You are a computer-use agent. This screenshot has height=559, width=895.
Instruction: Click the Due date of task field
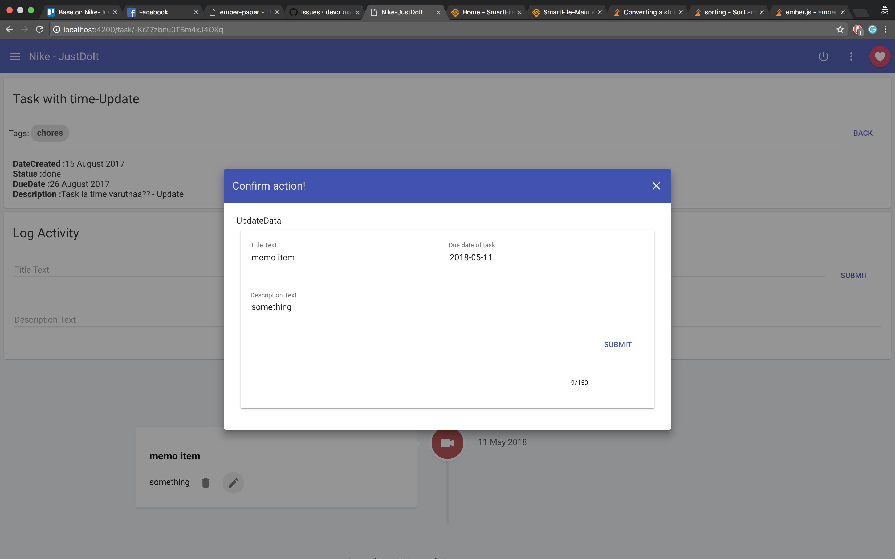pyautogui.click(x=546, y=258)
